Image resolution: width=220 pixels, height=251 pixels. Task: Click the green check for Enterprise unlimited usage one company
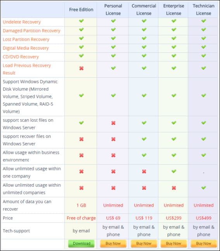tap(174, 171)
